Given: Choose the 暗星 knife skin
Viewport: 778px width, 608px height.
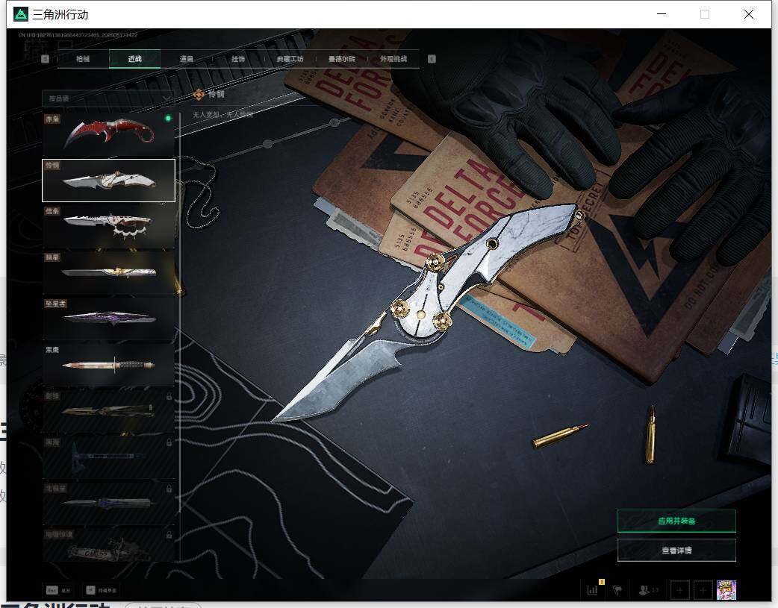Looking at the screenshot, I should (x=109, y=272).
